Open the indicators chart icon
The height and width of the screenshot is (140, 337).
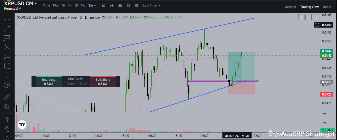[103, 5]
